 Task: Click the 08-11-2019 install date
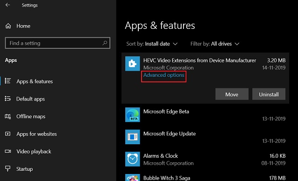[x=273, y=163]
